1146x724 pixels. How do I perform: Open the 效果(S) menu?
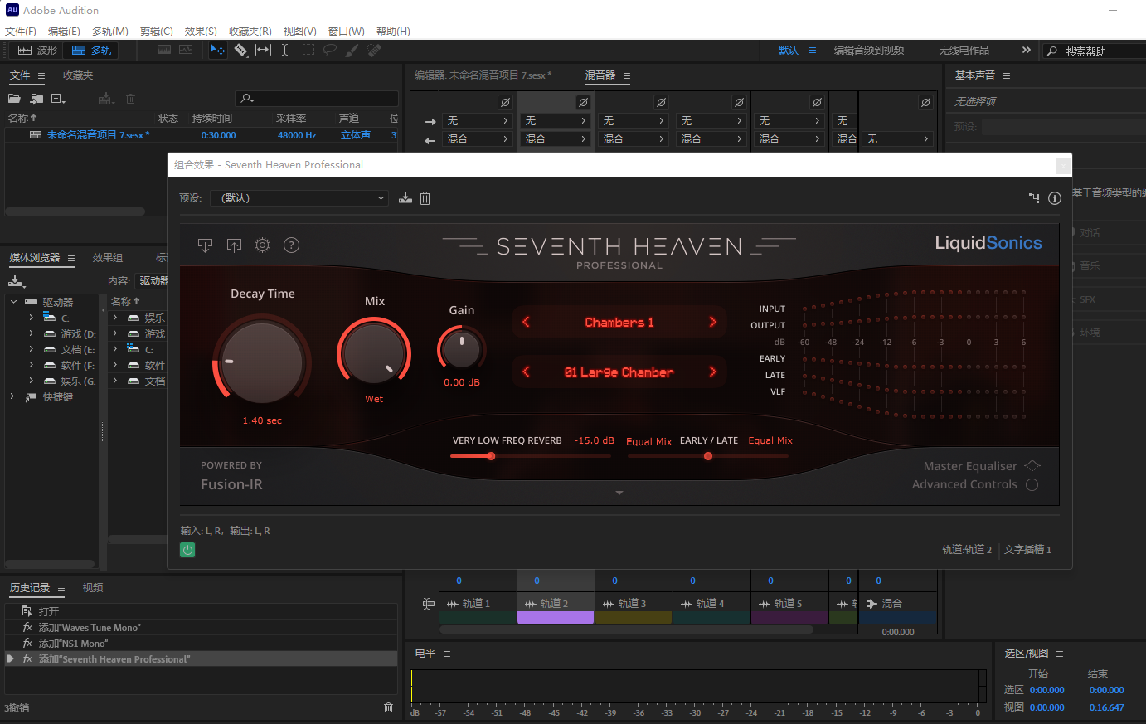(x=199, y=32)
